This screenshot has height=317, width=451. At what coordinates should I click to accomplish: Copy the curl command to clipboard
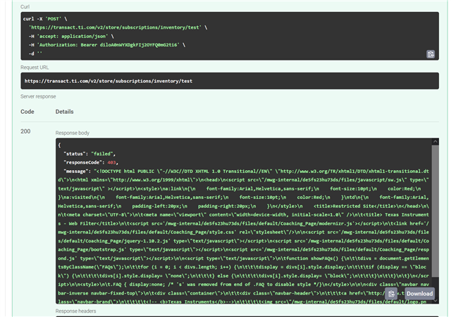click(431, 54)
